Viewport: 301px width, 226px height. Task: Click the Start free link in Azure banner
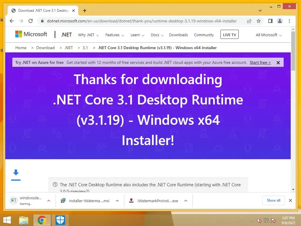pyautogui.click(x=260, y=62)
